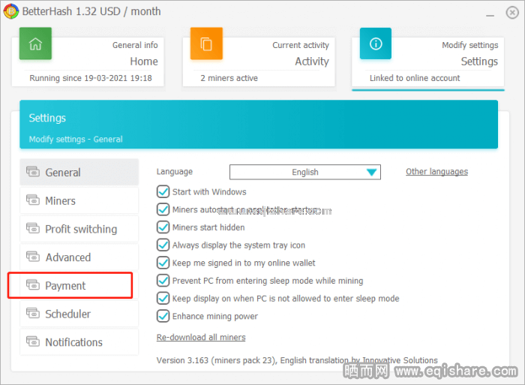This screenshot has width=525, height=385.
Task: Click the BetterHash logo in title bar
Action: pos(10,11)
